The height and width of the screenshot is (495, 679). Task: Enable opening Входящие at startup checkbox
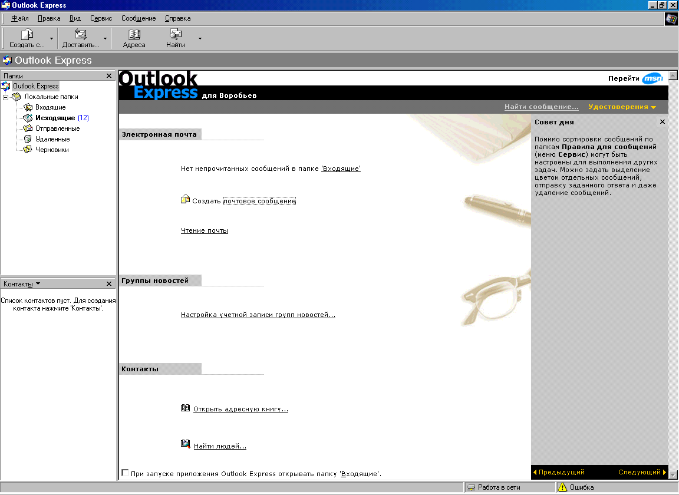[125, 473]
